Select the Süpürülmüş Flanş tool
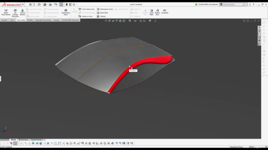The width and height of the screenshot is (268, 150). pos(66,12)
